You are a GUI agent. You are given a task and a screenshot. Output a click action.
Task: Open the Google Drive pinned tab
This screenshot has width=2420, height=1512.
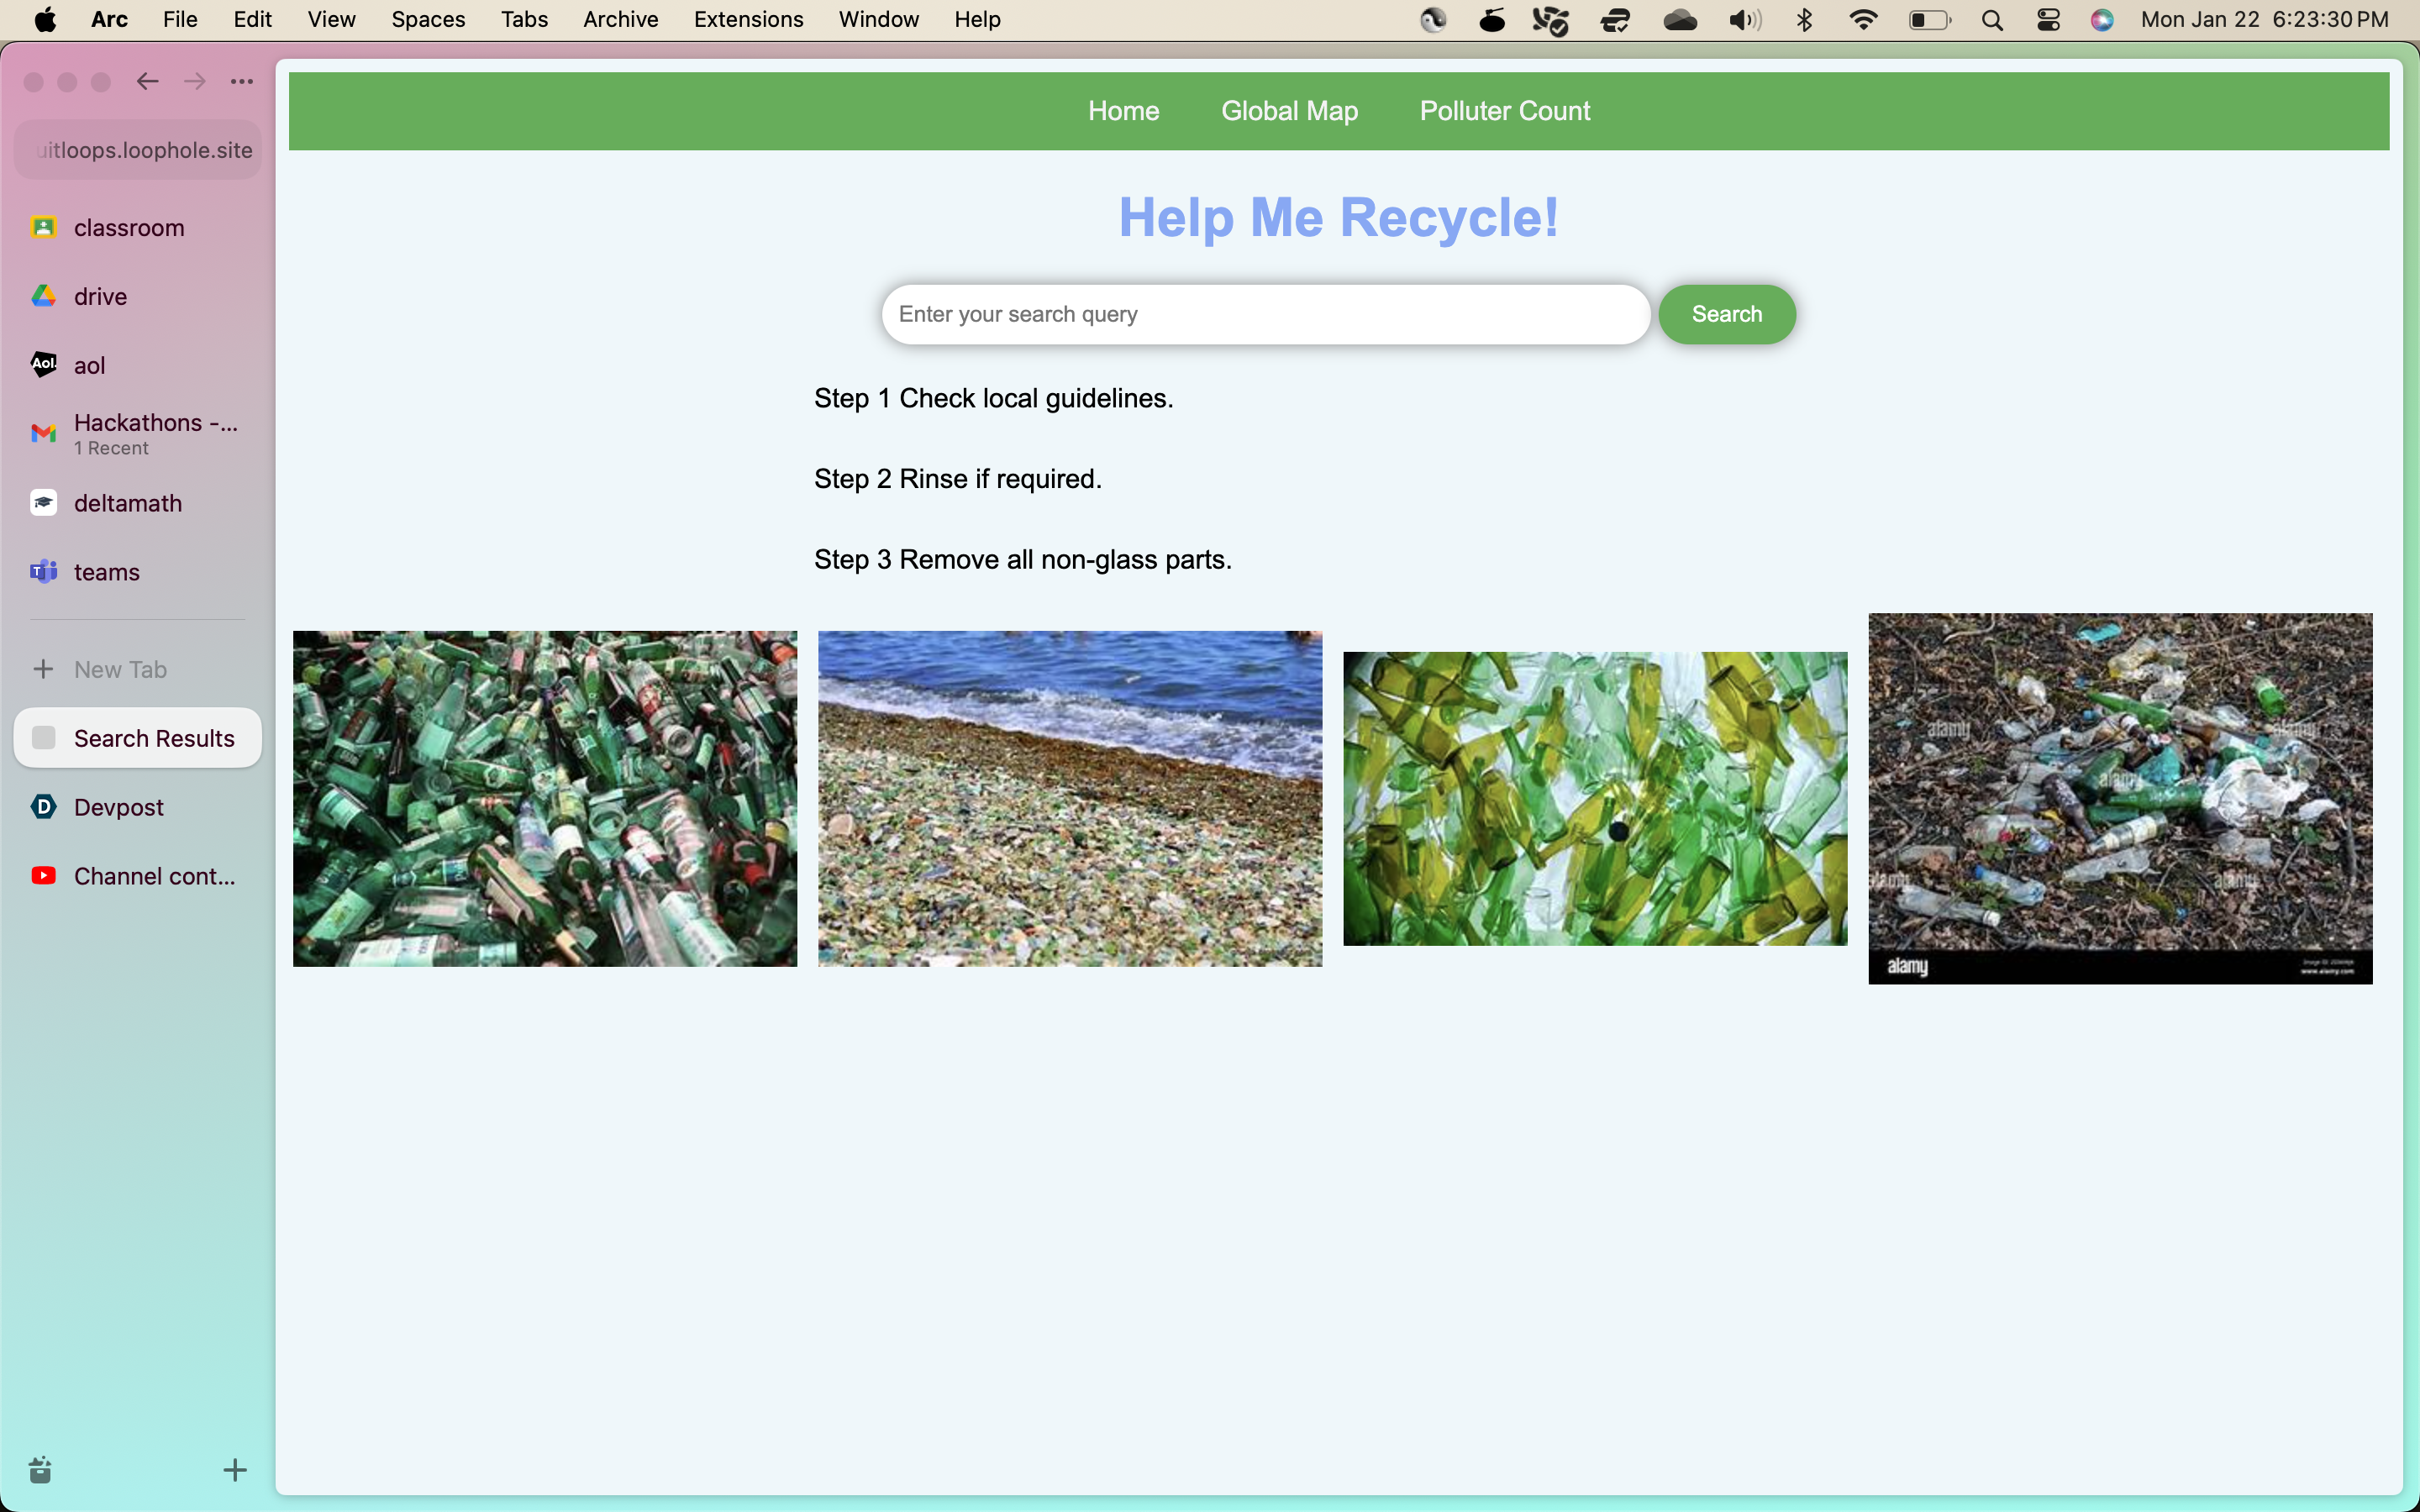tap(100, 297)
